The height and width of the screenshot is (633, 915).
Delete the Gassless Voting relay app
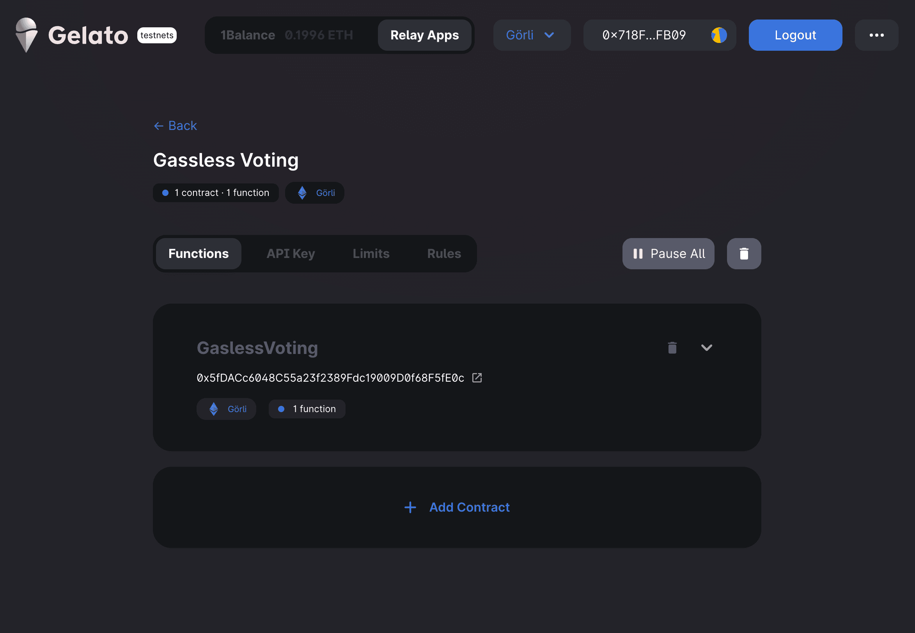click(744, 254)
